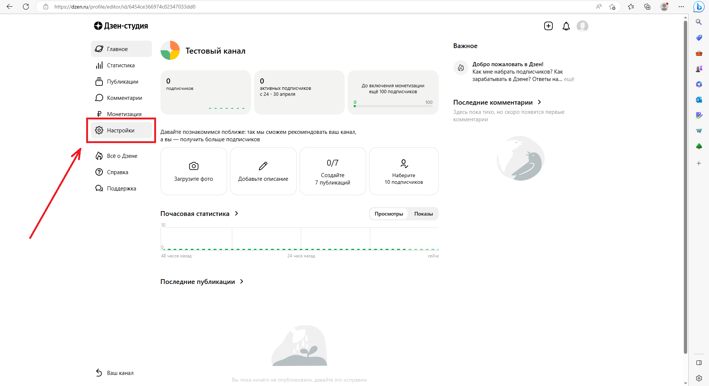This screenshot has width=709, height=386.
Task: Open the profile avatar menu
Action: tap(582, 26)
